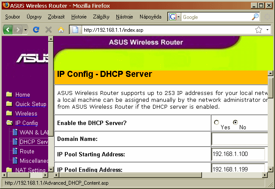Image resolution: width=275 pixels, height=189 pixels.
Task: Select Yes for Enable the DHCP Server
Action: point(217,122)
